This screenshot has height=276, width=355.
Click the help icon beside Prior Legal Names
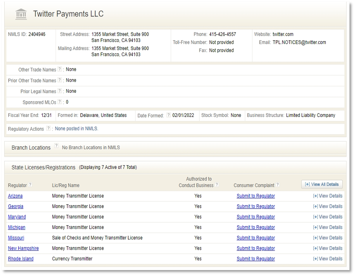(x=60, y=91)
